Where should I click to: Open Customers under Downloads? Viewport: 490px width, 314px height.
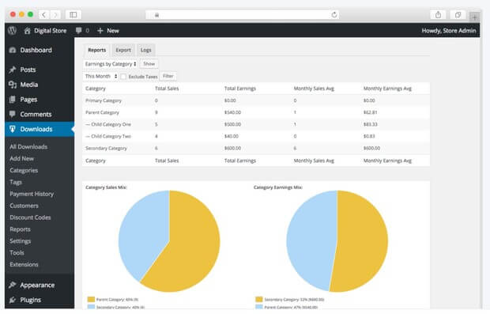tap(24, 206)
